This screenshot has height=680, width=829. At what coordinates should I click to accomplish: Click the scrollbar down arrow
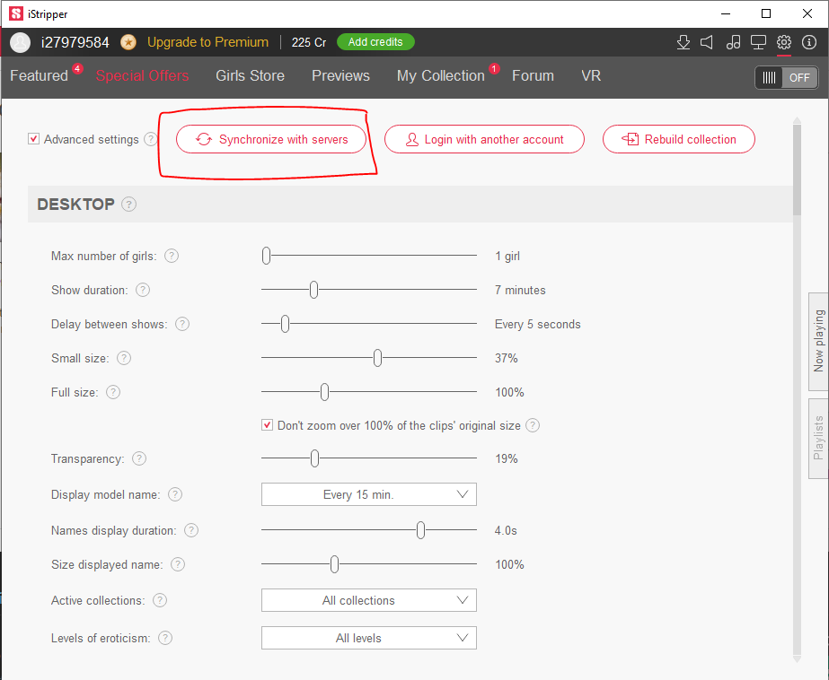797,658
